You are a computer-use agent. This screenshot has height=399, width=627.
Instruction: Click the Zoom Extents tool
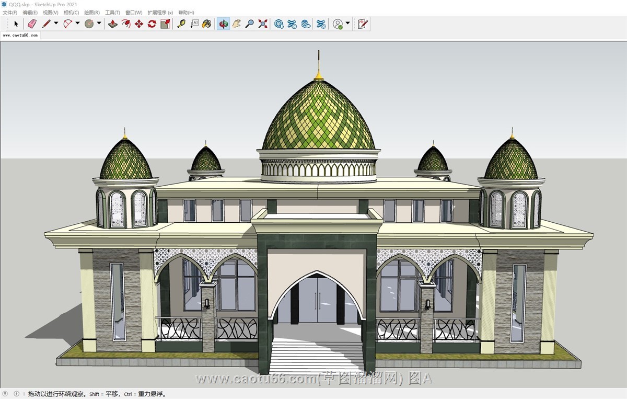click(x=263, y=24)
